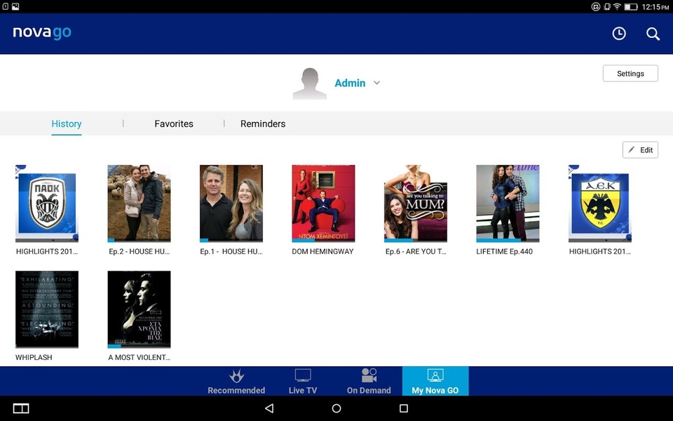Click the Admin profile avatar
Viewport: 673px width, 421px height.
pos(309,83)
